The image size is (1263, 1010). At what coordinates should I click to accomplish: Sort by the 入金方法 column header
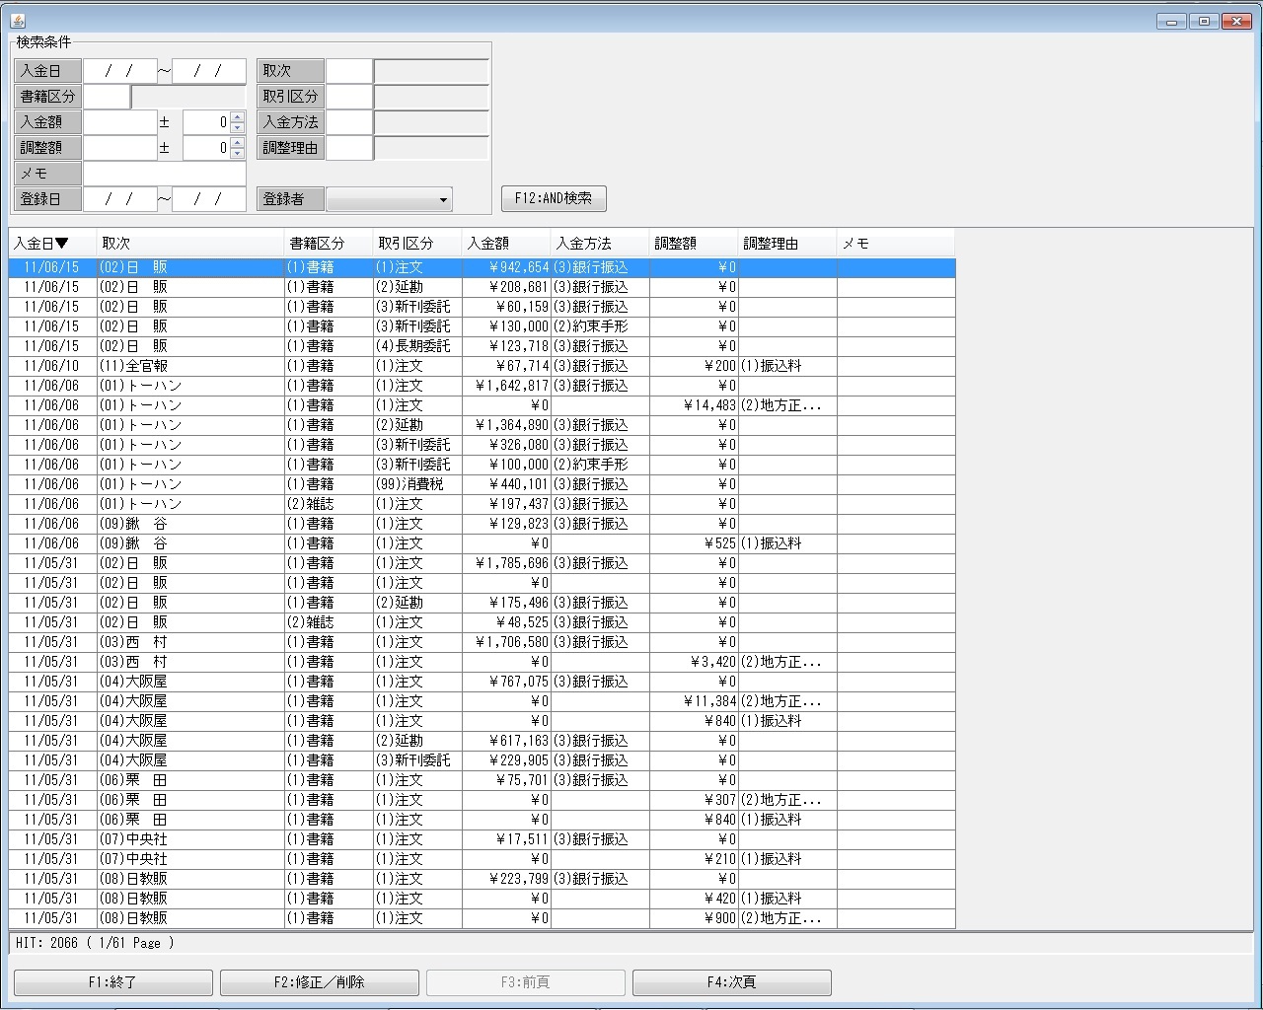pyautogui.click(x=600, y=244)
